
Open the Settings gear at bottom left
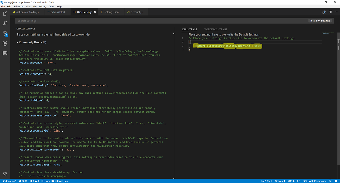click(x=5, y=174)
